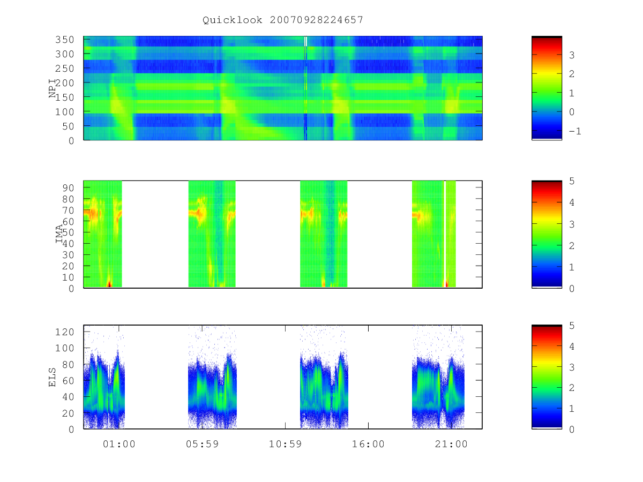Click the 3 label on IMA colorbar
Viewport: 643px width, 482px height.
[x=572, y=224]
